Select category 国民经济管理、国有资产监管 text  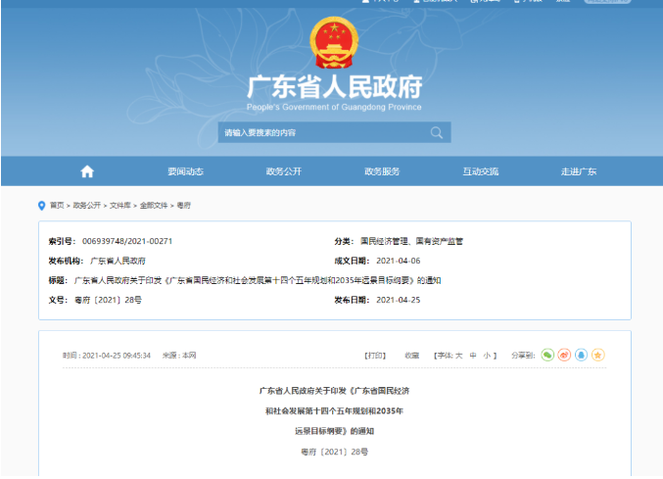pyautogui.click(x=411, y=241)
